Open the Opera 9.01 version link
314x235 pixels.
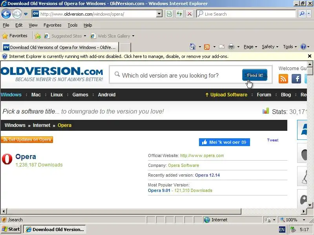tap(159, 190)
